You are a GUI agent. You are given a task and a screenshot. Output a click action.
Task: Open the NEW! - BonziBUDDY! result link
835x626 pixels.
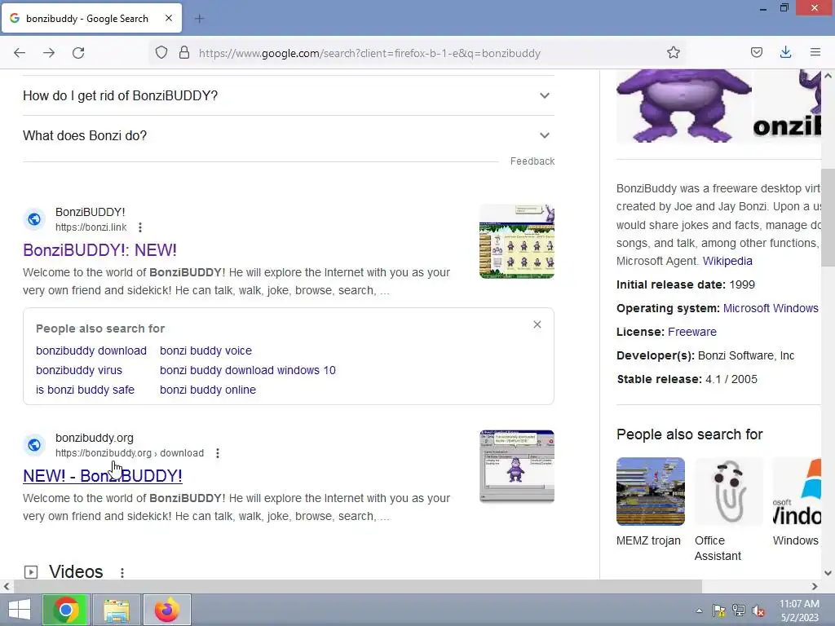pyautogui.click(x=102, y=476)
